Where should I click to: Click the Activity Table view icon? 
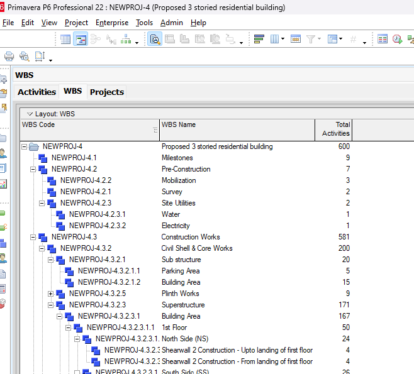[x=65, y=39]
